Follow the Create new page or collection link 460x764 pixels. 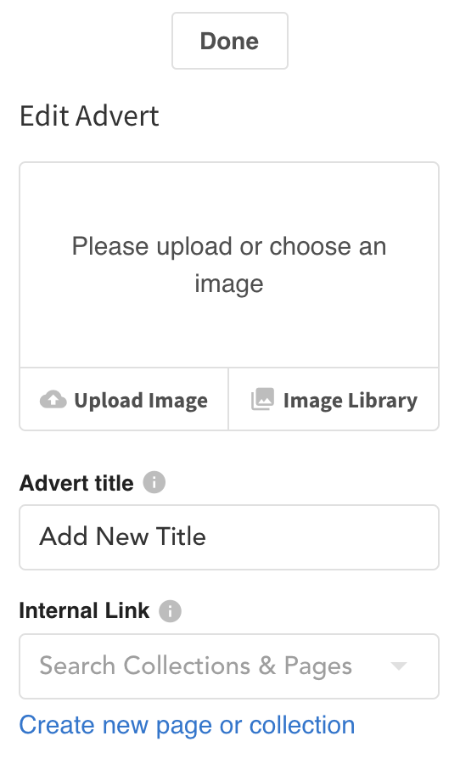[x=187, y=726]
